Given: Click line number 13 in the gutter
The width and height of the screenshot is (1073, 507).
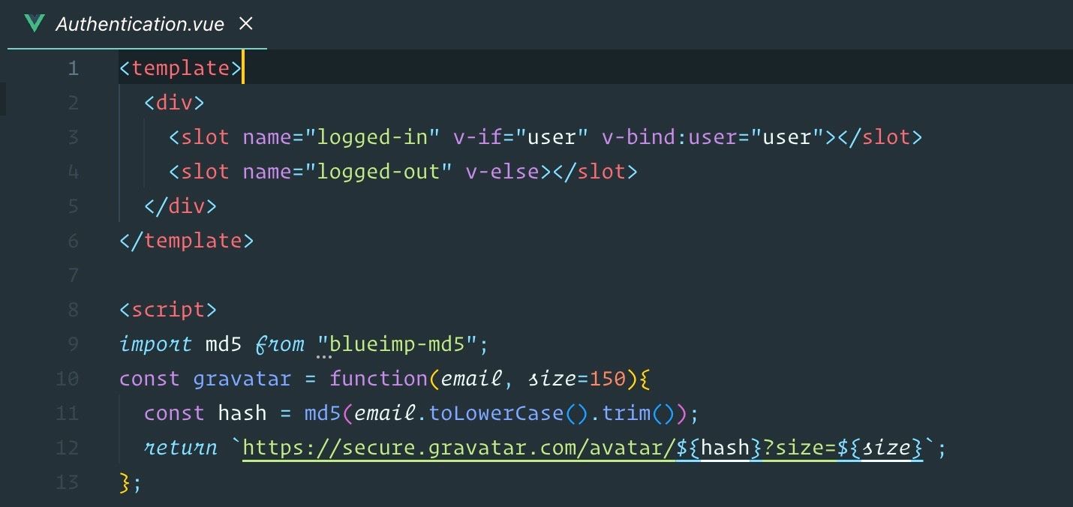Looking at the screenshot, I should pyautogui.click(x=68, y=482).
